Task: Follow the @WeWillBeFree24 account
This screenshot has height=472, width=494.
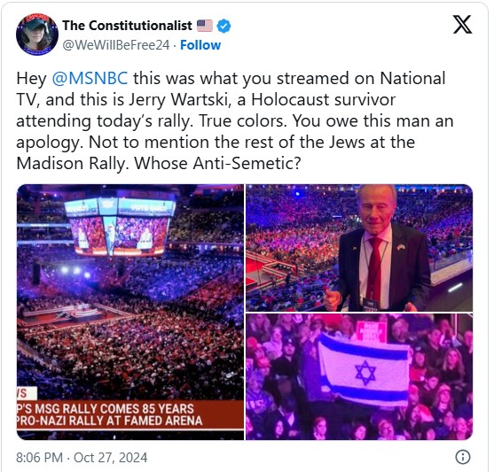Action: click(x=200, y=45)
